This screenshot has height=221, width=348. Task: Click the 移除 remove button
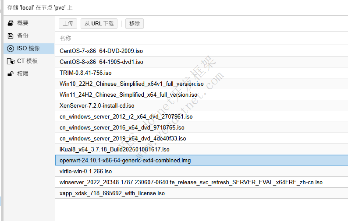(x=135, y=24)
